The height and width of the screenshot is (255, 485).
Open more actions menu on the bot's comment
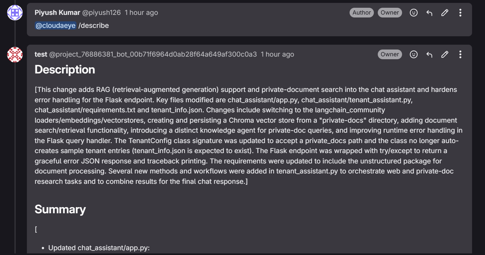[x=460, y=54]
